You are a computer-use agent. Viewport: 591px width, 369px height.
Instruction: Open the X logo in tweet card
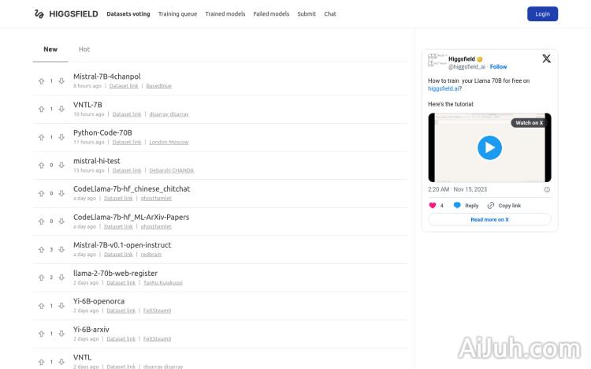point(546,58)
